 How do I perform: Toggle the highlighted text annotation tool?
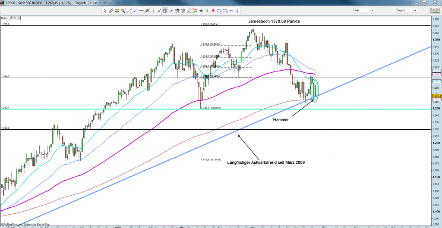[x=165, y=10]
